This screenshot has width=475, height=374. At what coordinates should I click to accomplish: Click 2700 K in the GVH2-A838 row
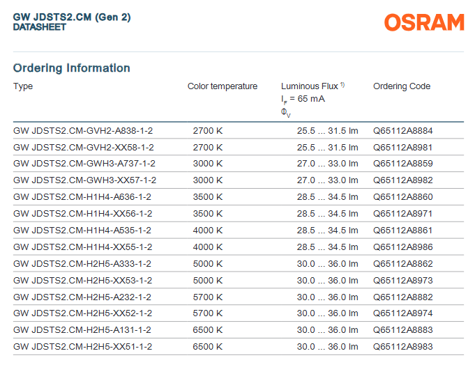click(208, 131)
